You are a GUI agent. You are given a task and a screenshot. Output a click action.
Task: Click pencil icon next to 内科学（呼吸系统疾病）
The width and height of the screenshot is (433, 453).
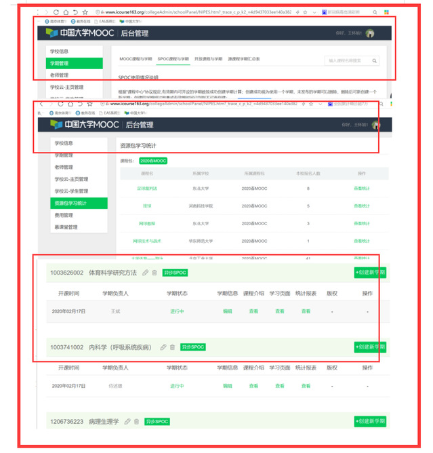[163, 347]
